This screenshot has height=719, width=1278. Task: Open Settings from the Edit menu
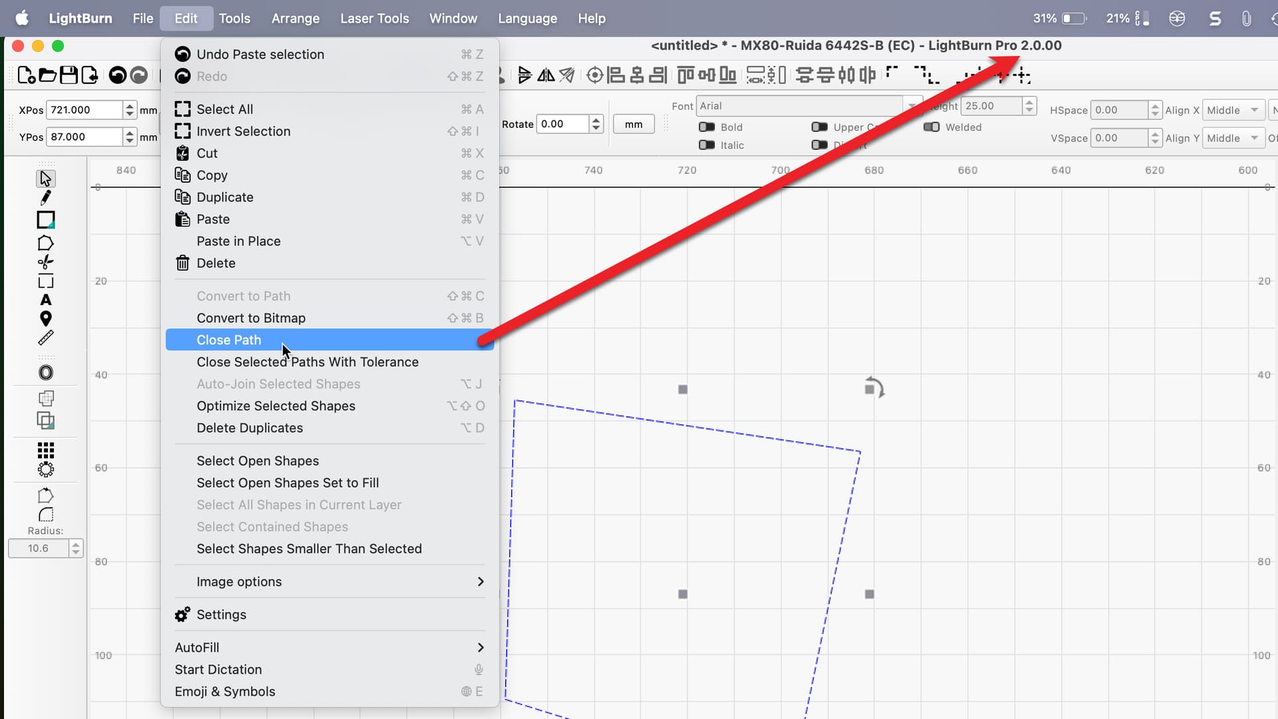(x=221, y=614)
